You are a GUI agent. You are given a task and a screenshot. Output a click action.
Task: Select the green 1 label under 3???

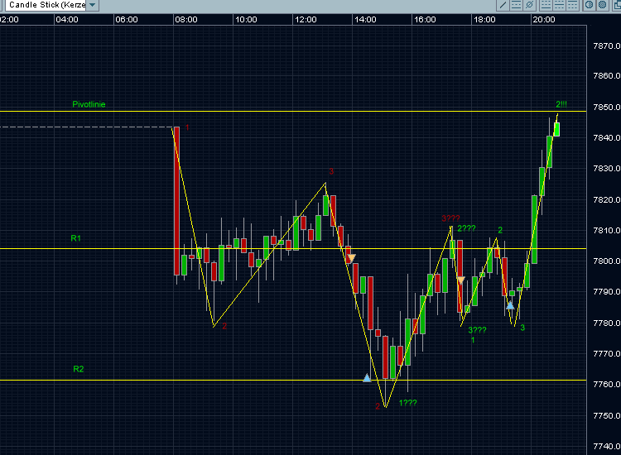pos(473,340)
